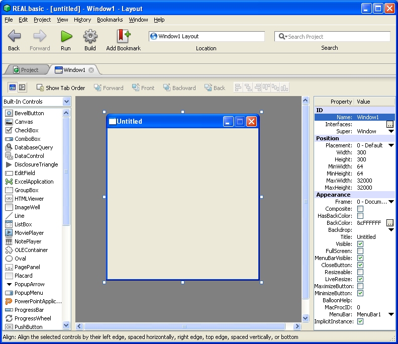Select the OLEContainer control

point(27,250)
